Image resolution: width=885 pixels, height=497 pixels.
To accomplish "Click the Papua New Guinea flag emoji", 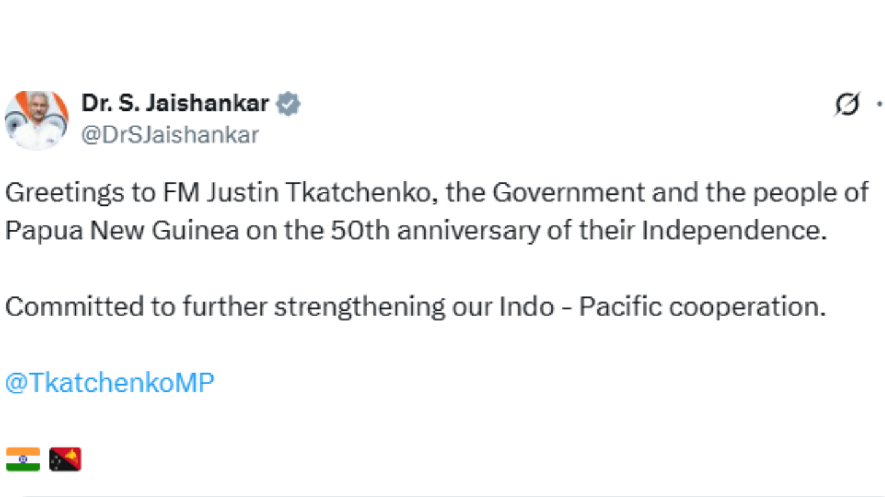I will (67, 458).
